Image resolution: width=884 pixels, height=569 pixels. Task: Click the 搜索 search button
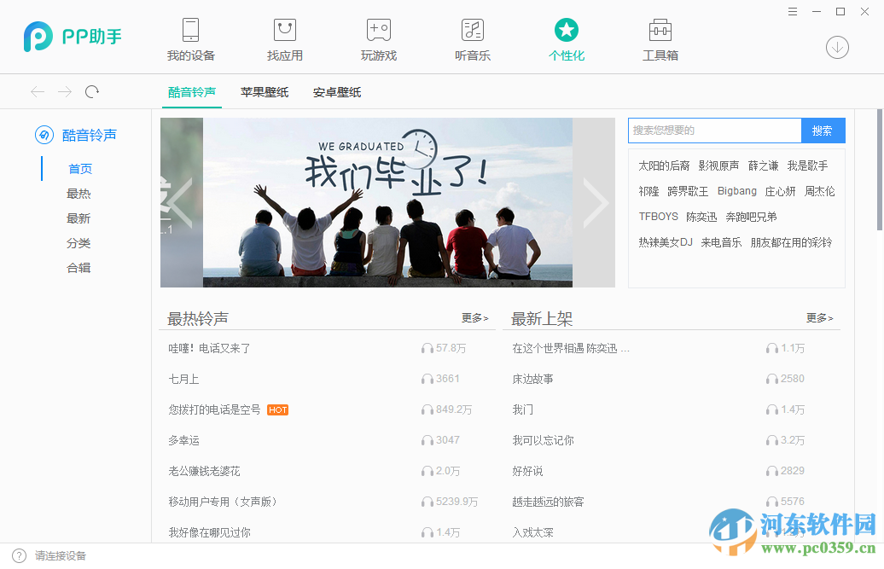point(822,130)
